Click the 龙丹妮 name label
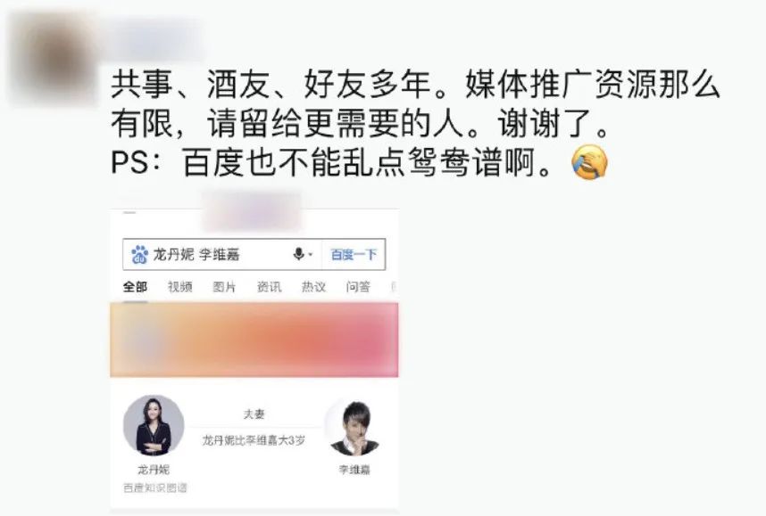The image size is (766, 516). point(154,470)
